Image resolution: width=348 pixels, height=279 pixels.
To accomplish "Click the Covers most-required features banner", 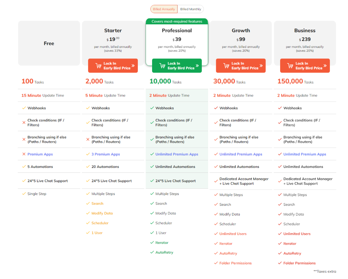I will coord(177,22).
